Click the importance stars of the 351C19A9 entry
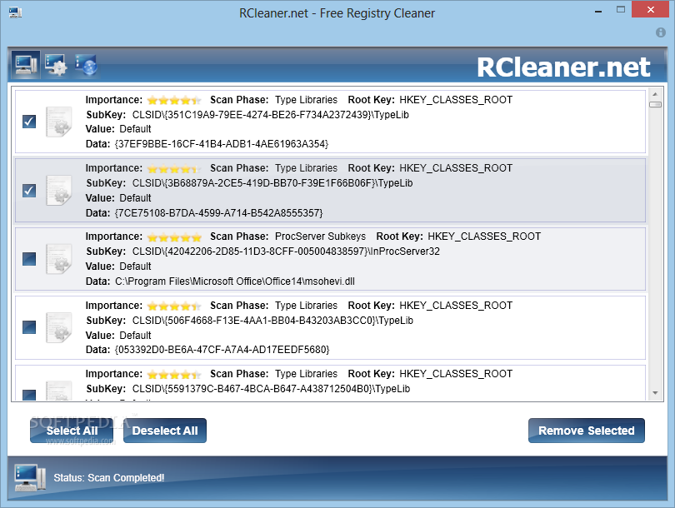This screenshot has width=675, height=508. tap(174, 100)
